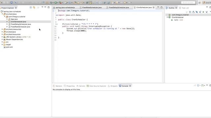The width and height of the screenshot is (211, 118).
Task: Open the Task List tab
Action: coord(184,8)
